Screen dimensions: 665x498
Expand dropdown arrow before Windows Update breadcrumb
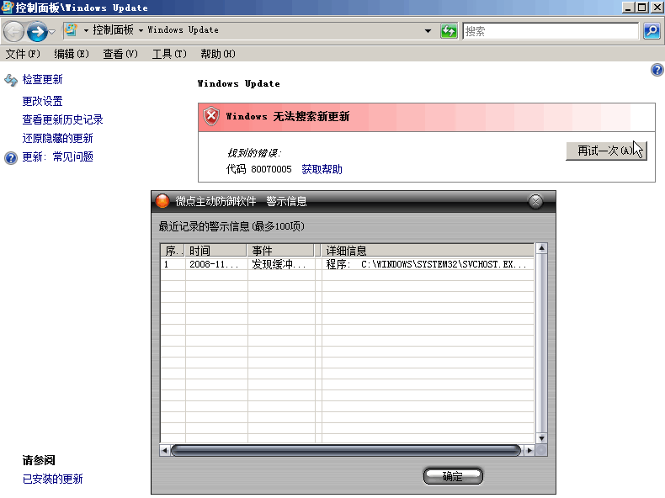tap(141, 30)
